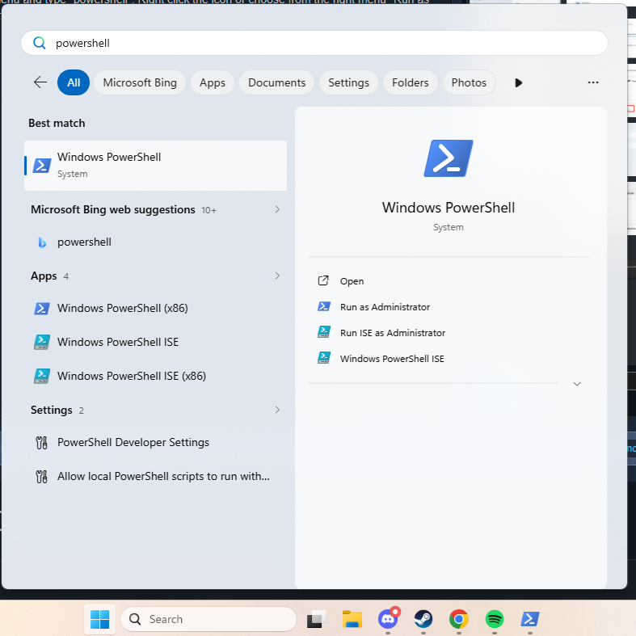Expand Microsoft Bing web suggestions chevron

pyautogui.click(x=277, y=209)
